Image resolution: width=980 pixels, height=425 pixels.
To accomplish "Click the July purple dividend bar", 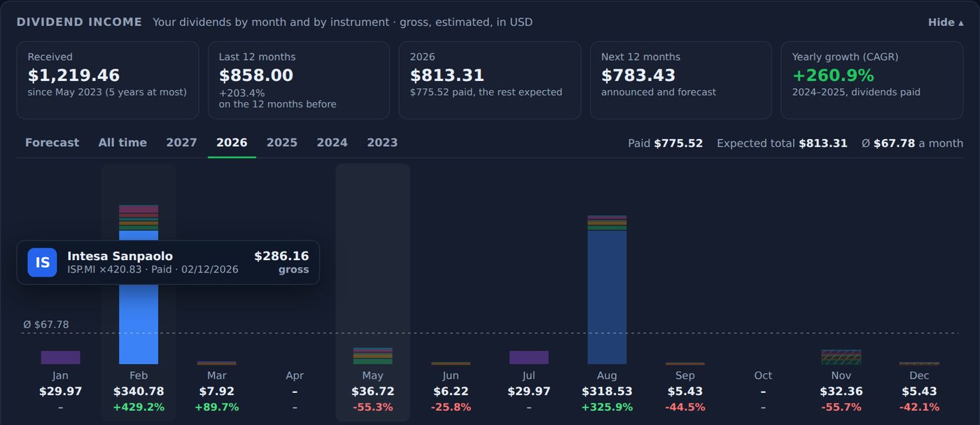I will (529, 357).
